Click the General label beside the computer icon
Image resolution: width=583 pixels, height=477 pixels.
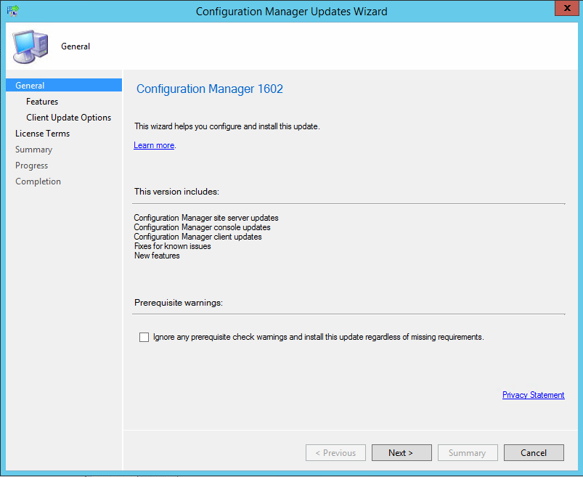click(76, 46)
